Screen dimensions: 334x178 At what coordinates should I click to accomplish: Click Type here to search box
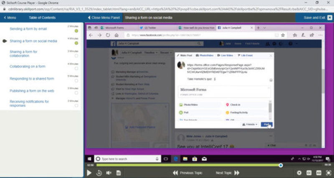pyautogui.click(x=127, y=159)
